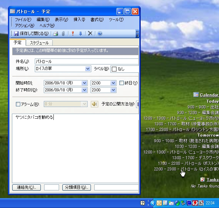Open the 場所 location dropdown
The image size is (219, 208).
88,69
